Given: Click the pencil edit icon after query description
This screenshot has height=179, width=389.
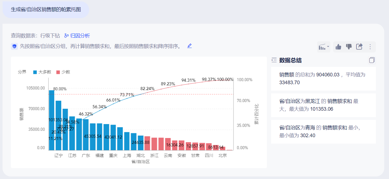Looking at the screenshot, I should pyautogui.click(x=189, y=46).
